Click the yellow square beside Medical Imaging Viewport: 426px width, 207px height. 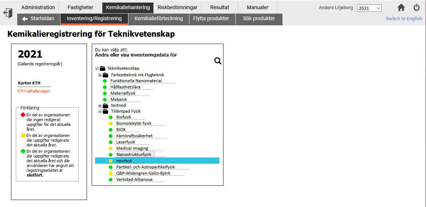[x=110, y=148]
